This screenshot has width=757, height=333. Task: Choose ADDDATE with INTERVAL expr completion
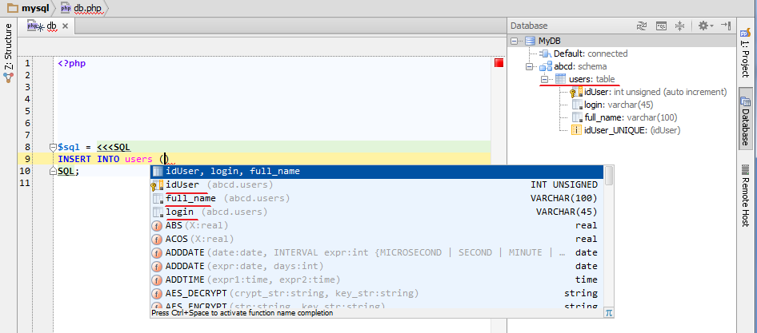[377, 252]
